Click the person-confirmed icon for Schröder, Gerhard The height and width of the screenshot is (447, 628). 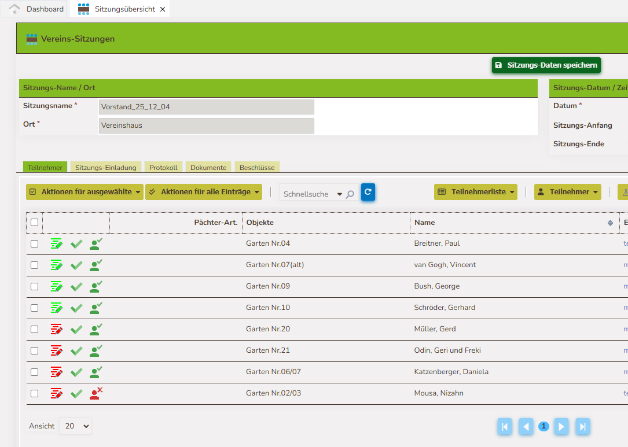point(96,308)
